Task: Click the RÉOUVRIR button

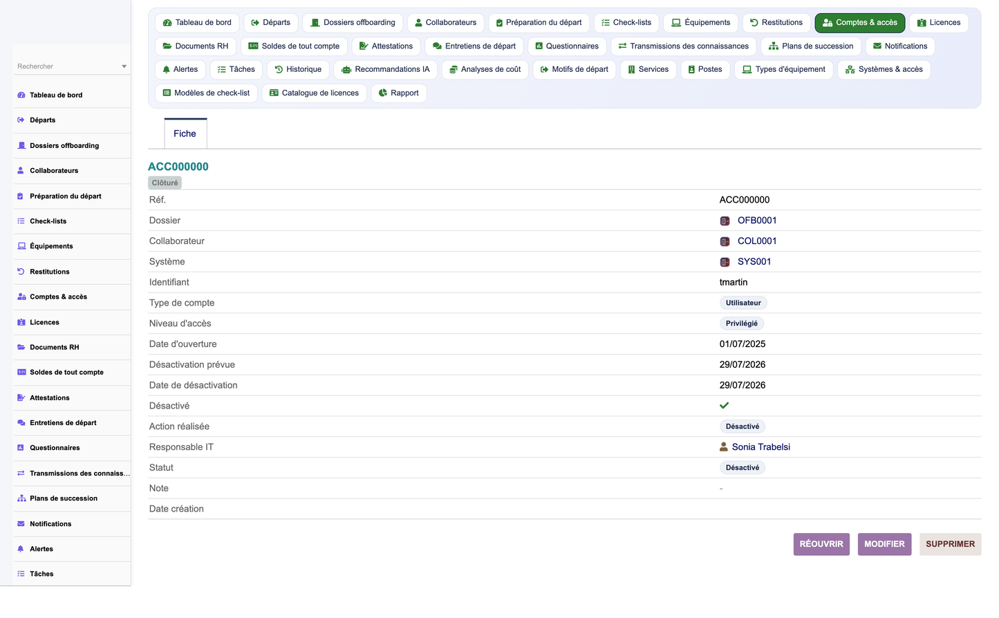Action: 821,545
